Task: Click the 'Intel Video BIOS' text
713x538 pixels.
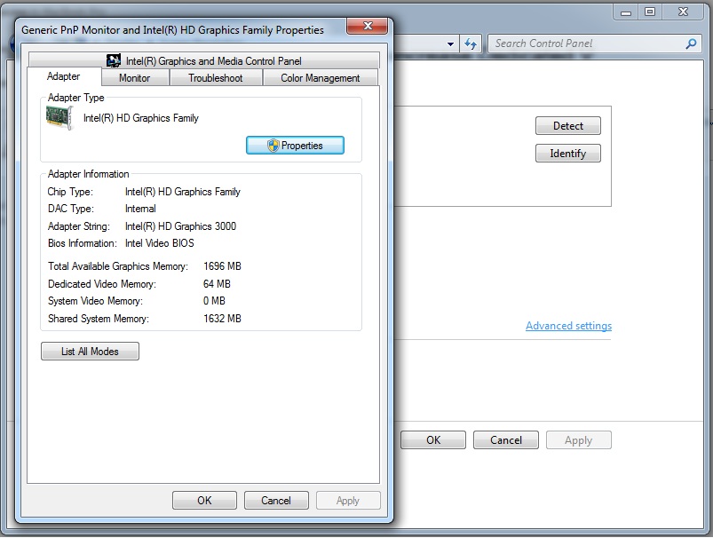Action: coord(160,243)
